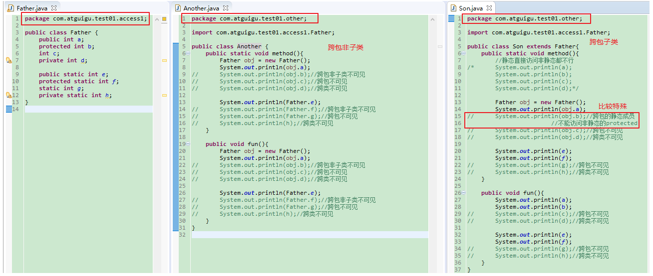Click 'static int g;' on line 11 of Father.java

click(x=61, y=88)
